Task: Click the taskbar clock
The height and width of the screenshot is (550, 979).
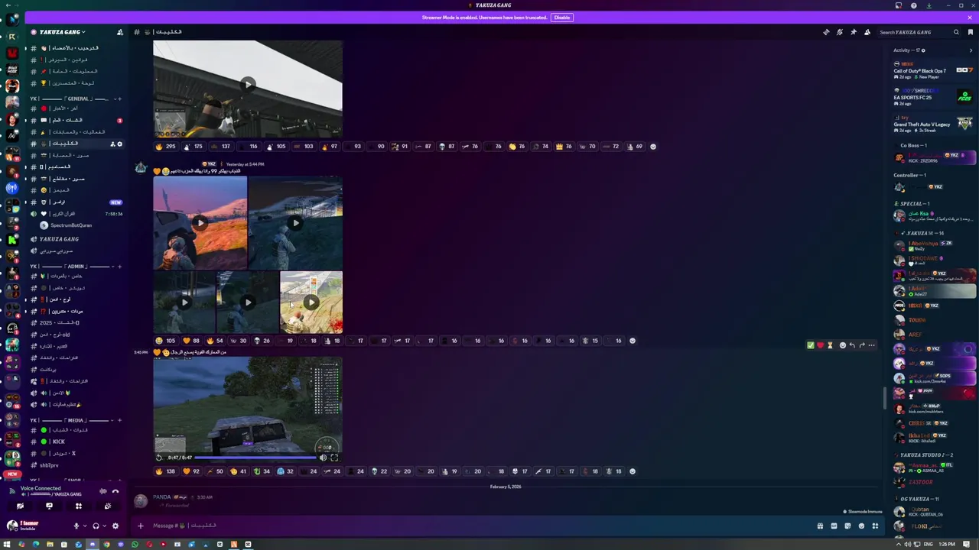Action: point(947,545)
